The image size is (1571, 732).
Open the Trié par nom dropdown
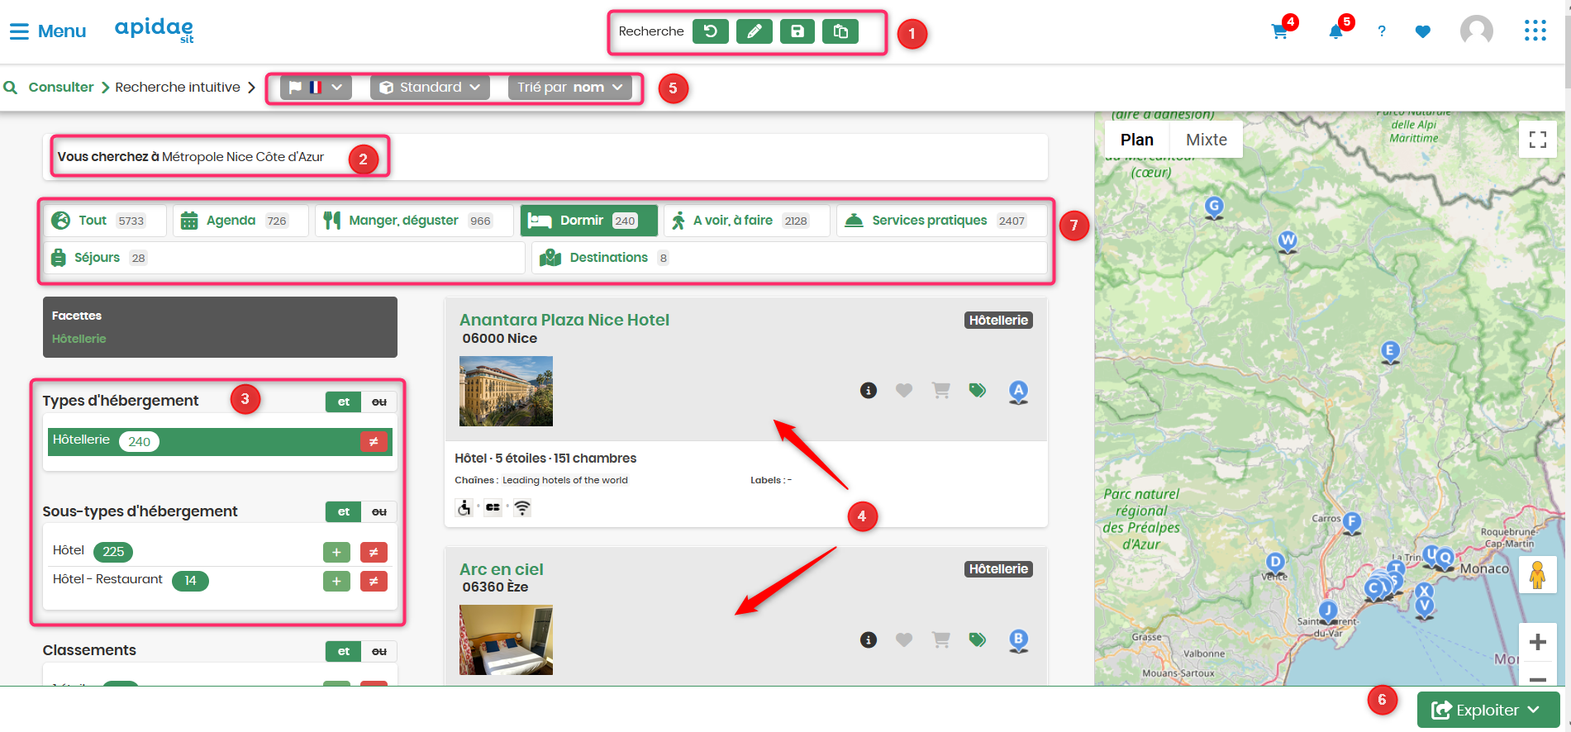click(x=570, y=87)
